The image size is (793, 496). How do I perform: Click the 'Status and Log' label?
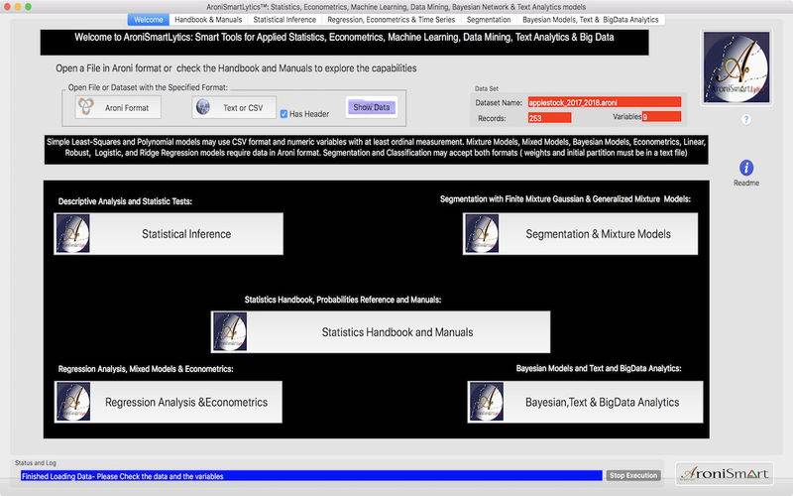pos(36,462)
